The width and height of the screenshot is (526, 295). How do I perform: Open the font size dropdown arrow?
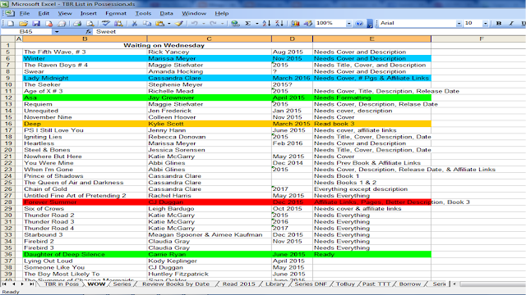[x=485, y=24]
